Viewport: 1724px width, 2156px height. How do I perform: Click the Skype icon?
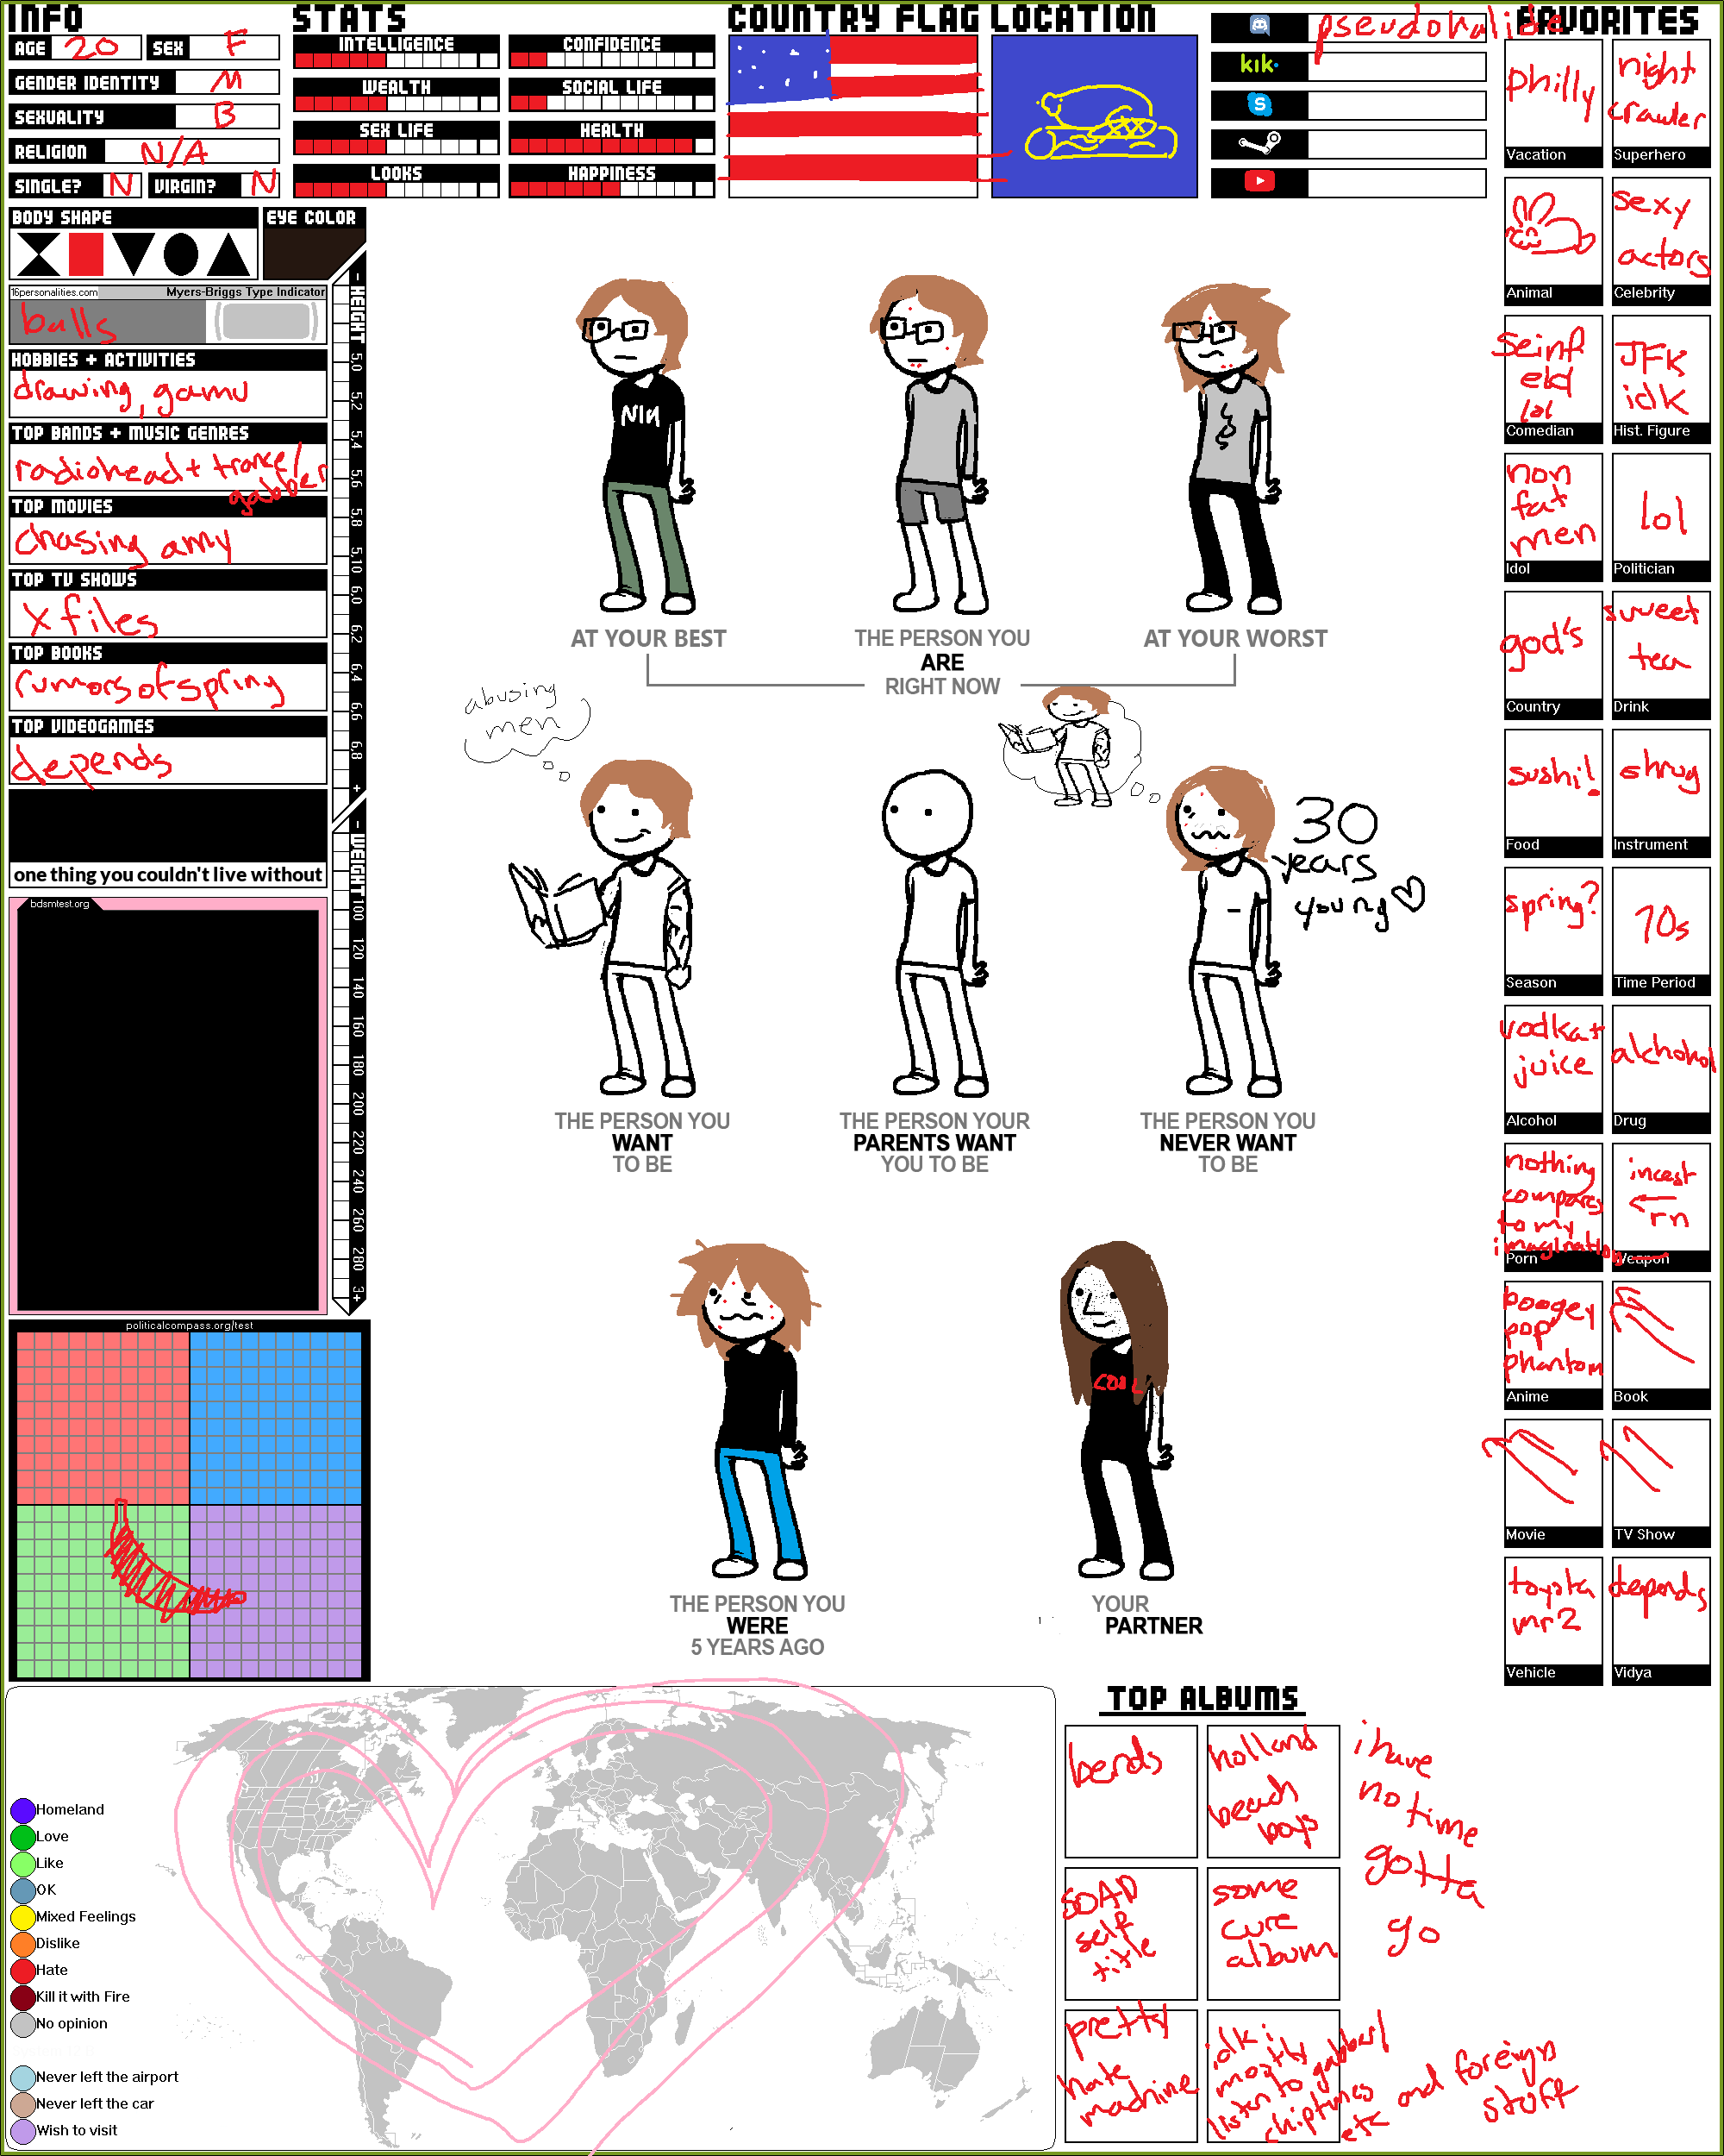1259,104
